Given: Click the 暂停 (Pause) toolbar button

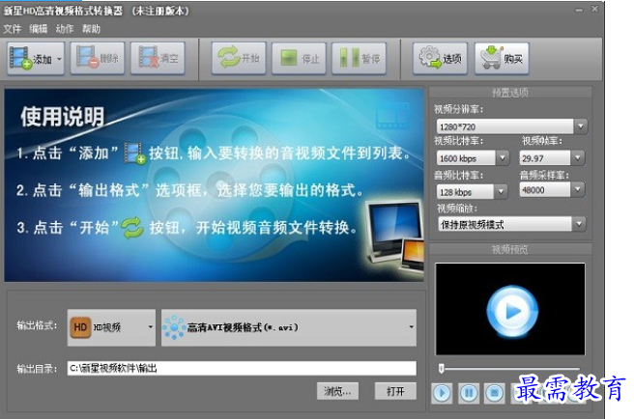Looking at the screenshot, I should (359, 59).
